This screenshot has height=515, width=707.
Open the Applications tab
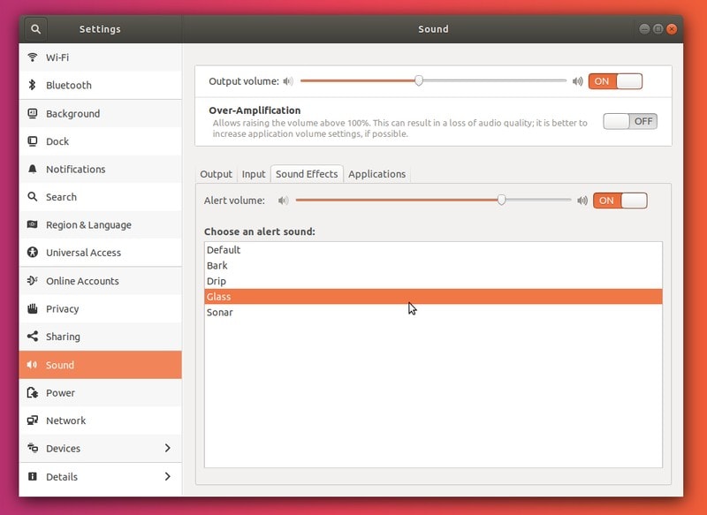pos(376,174)
